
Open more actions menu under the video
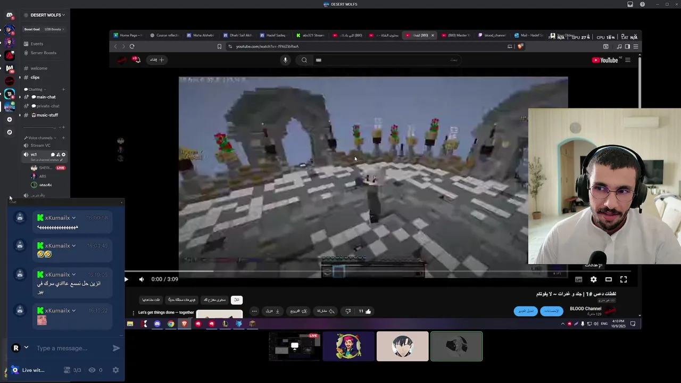254,311
